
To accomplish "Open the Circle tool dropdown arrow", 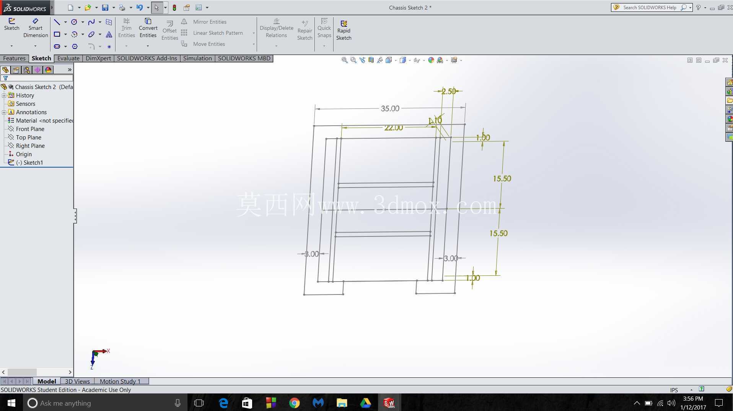I will tap(83, 22).
